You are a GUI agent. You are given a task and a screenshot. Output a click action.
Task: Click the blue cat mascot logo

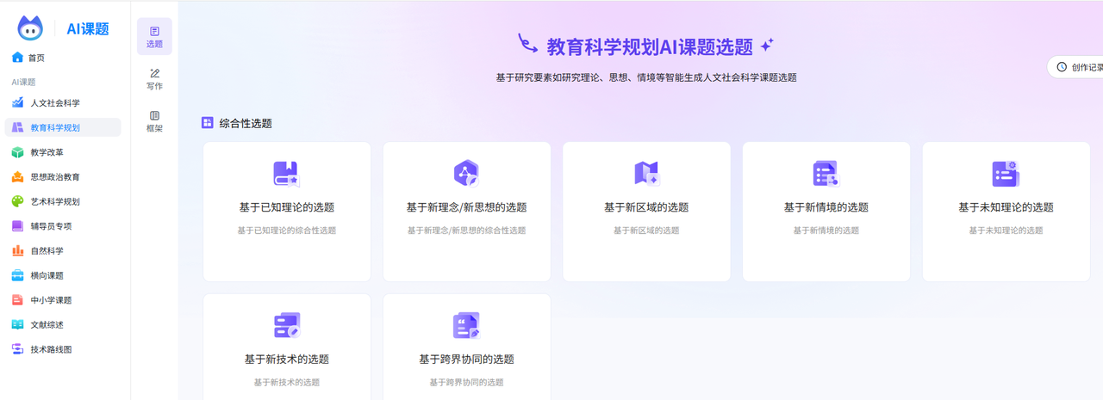point(30,28)
